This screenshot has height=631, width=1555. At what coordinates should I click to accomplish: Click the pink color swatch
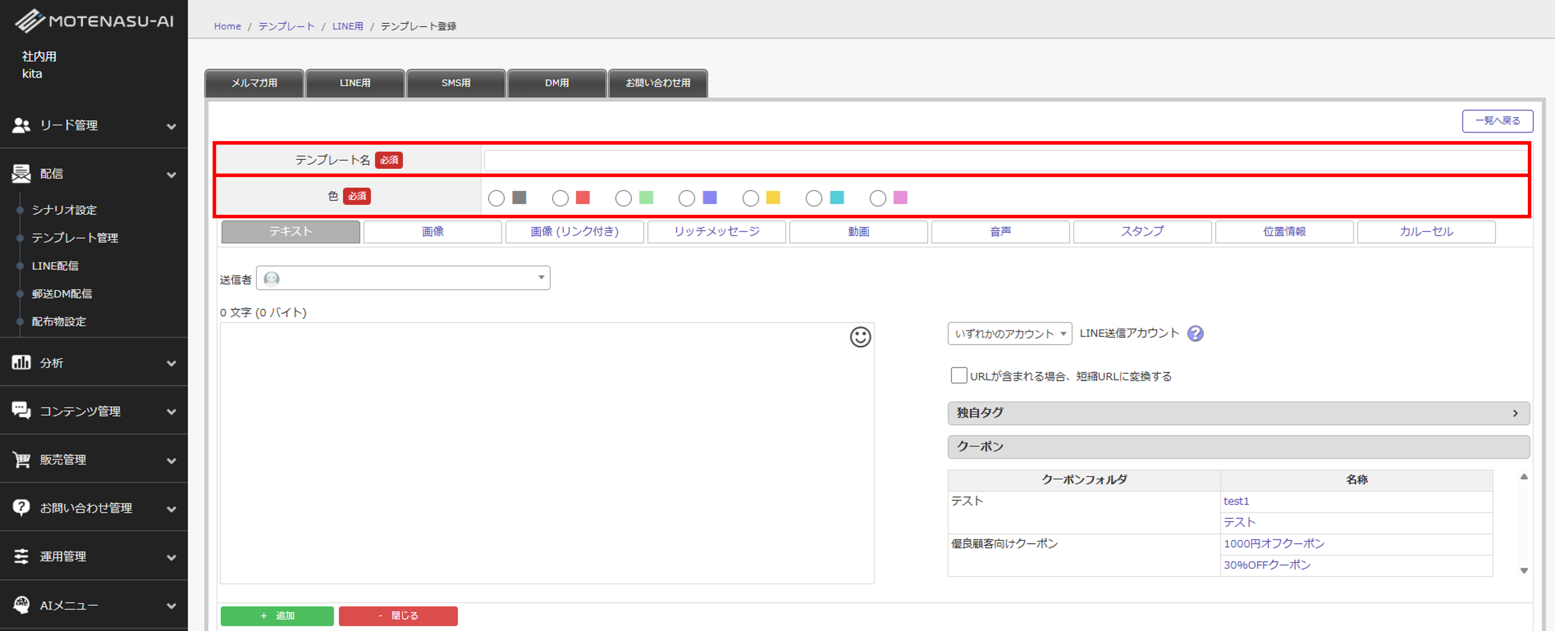click(x=900, y=198)
